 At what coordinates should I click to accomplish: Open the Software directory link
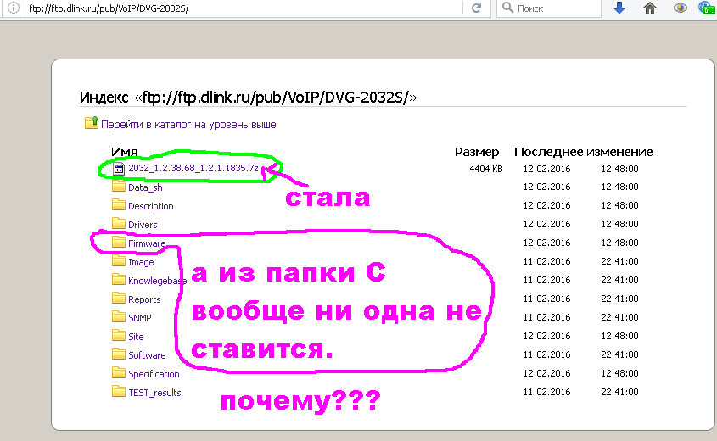click(x=147, y=355)
